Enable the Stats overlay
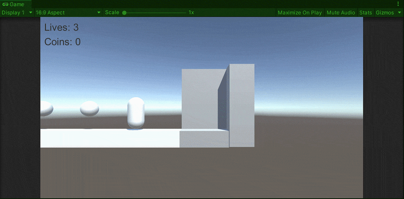This screenshot has width=404, height=199. [366, 12]
